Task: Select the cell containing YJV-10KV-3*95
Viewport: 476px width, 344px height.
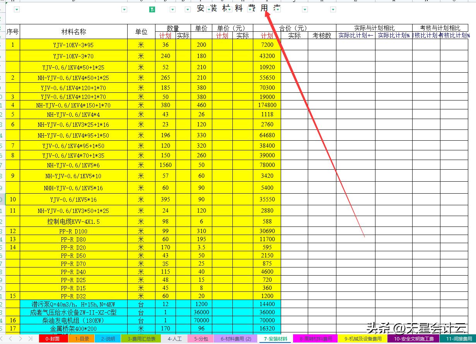Action: [x=73, y=45]
